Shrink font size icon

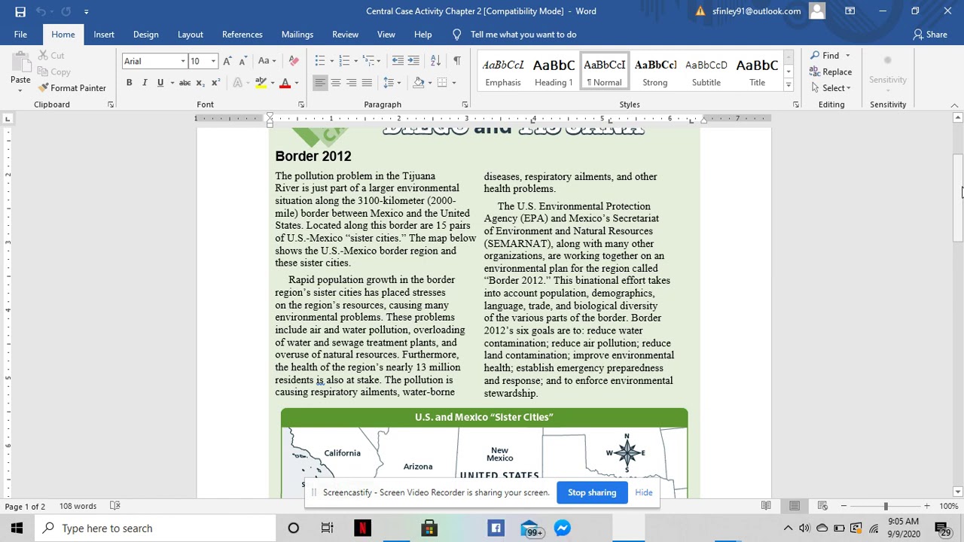coord(244,61)
